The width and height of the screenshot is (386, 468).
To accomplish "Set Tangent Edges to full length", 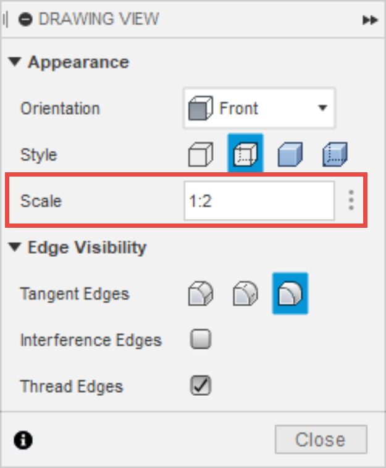I will point(200,294).
